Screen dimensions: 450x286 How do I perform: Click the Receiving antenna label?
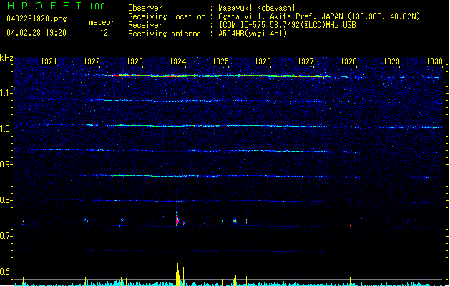coord(165,34)
